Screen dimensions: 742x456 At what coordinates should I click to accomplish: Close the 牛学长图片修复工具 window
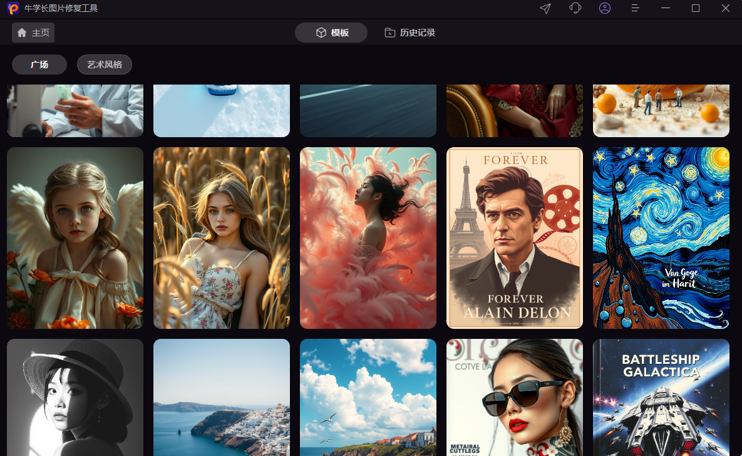726,9
